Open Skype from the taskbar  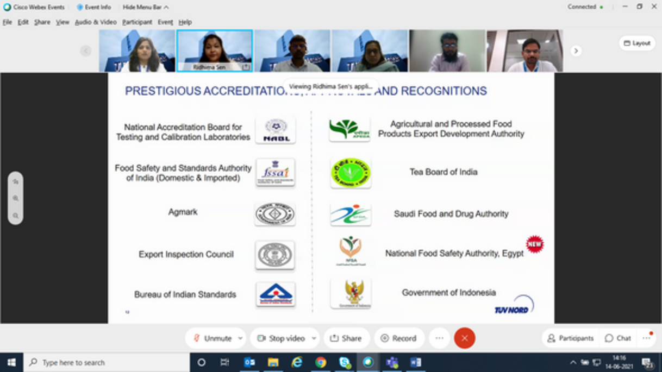coord(345,362)
